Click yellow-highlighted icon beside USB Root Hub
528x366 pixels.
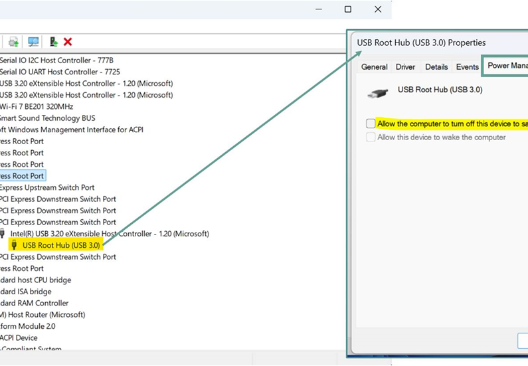coord(14,245)
